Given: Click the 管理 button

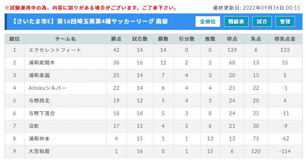Looking at the screenshot, I should [x=285, y=21].
